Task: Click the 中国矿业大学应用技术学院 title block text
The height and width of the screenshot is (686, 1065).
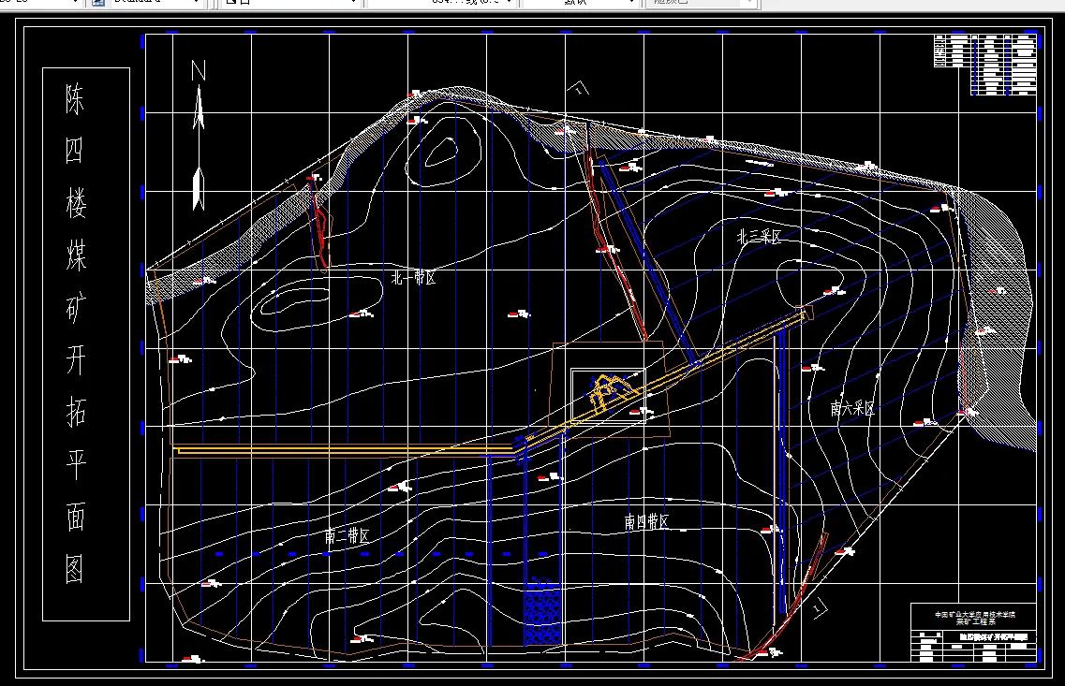Action: coord(975,615)
